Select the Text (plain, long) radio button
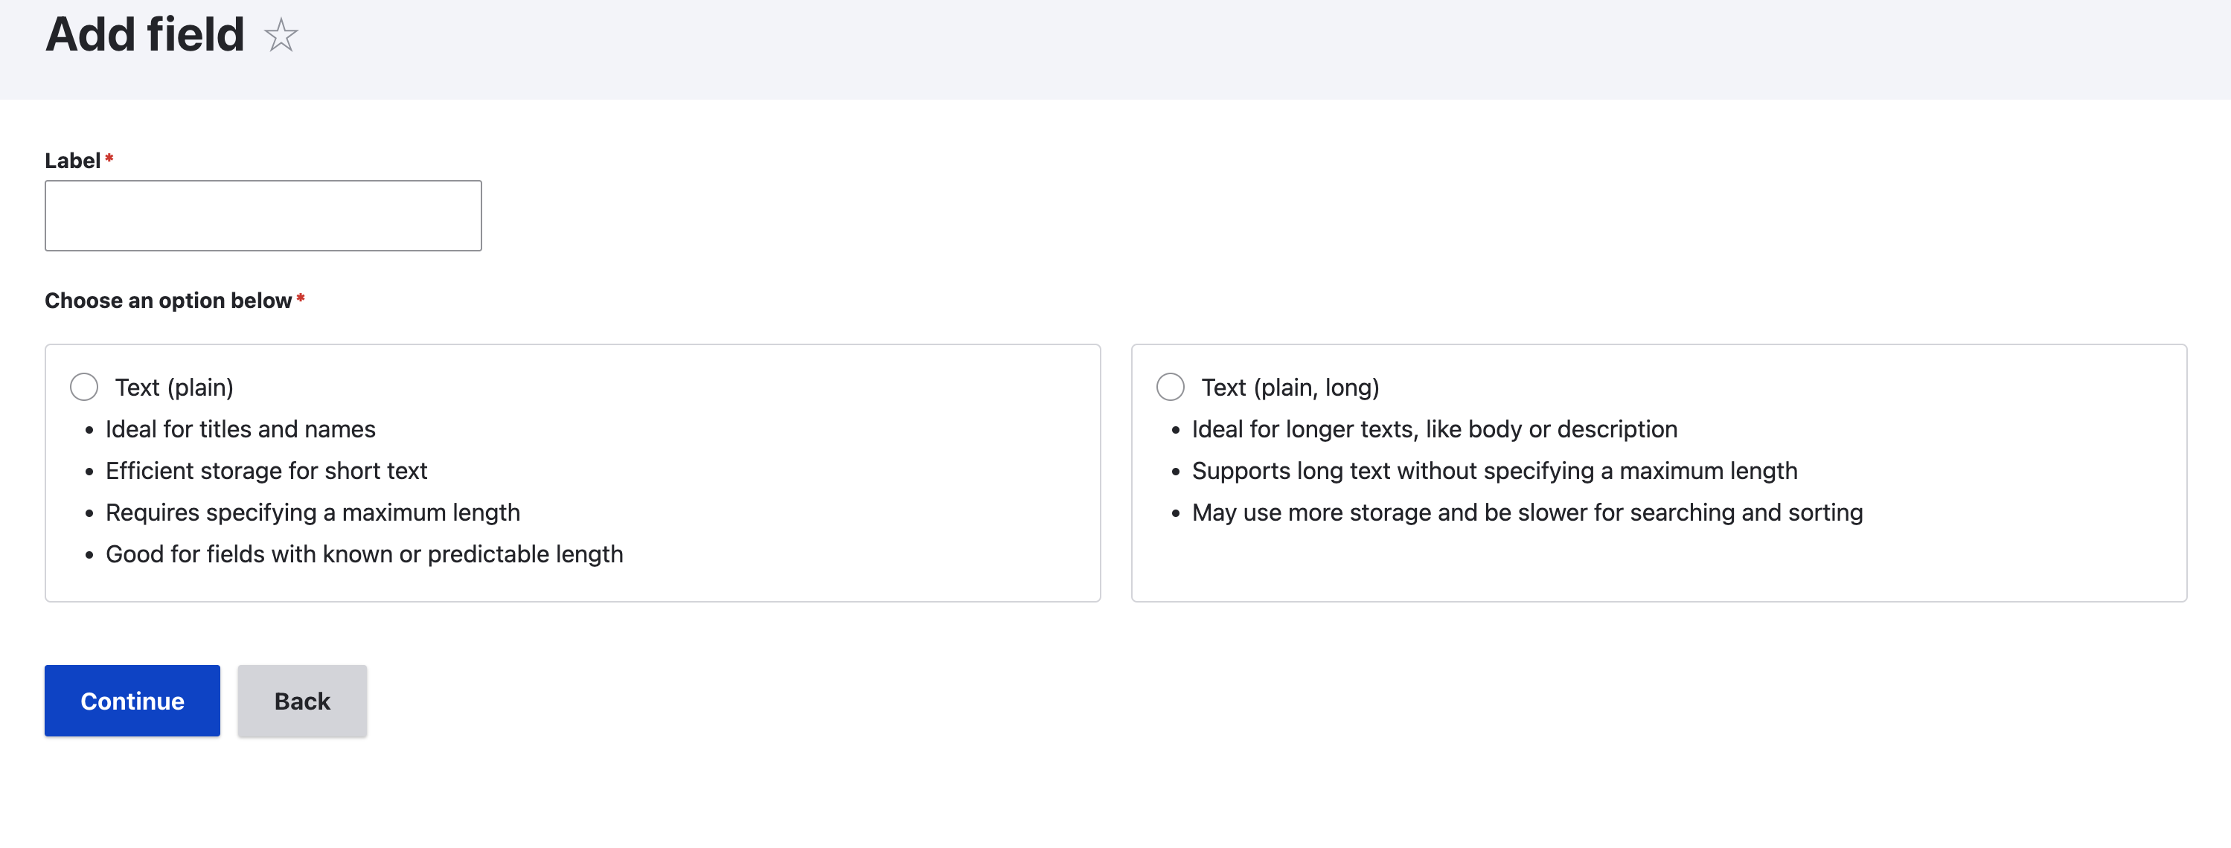This screenshot has width=2231, height=848. (x=1170, y=387)
